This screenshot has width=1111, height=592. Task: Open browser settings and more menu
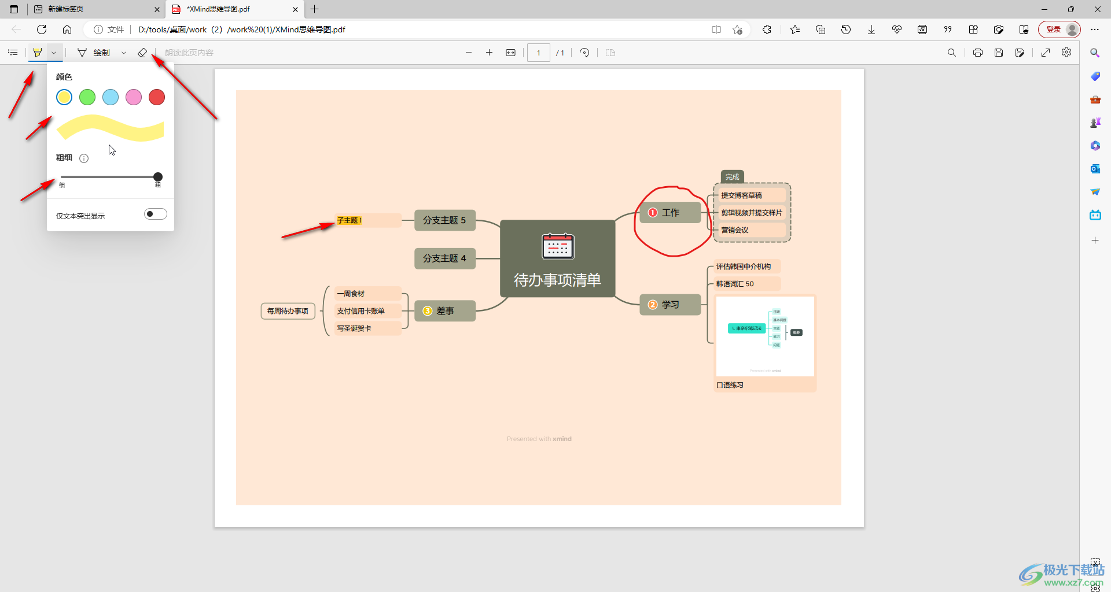point(1095,29)
